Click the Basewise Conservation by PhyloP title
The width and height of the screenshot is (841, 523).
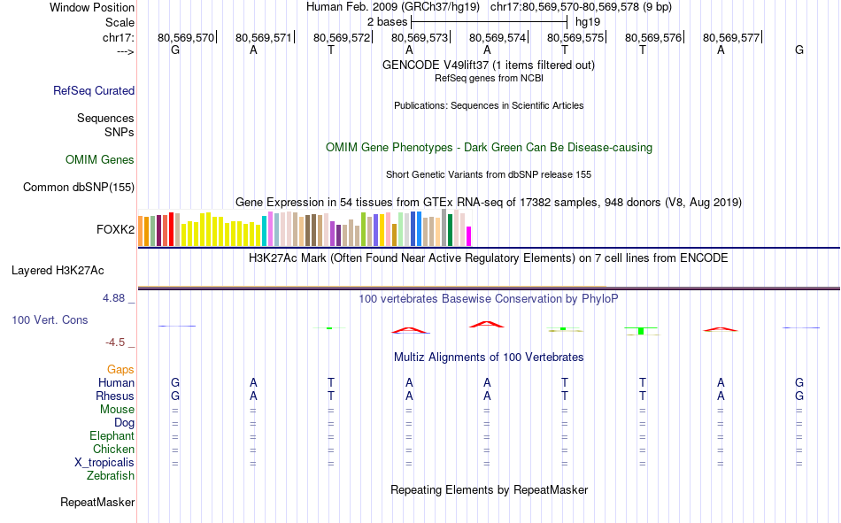(x=489, y=299)
